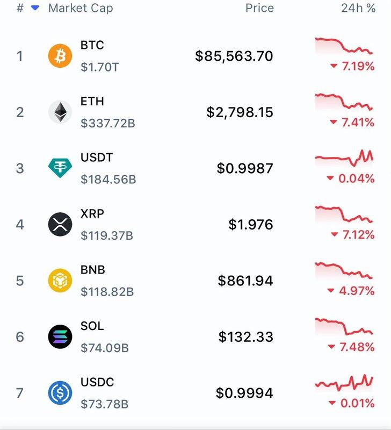391x430 pixels.
Task: Sort by the Price column header
Action: point(259,9)
